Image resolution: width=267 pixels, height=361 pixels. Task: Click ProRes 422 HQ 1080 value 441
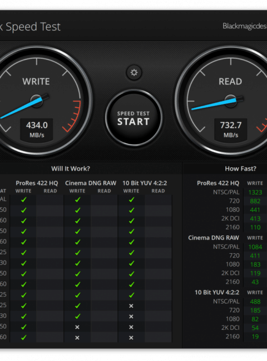tap(255, 210)
